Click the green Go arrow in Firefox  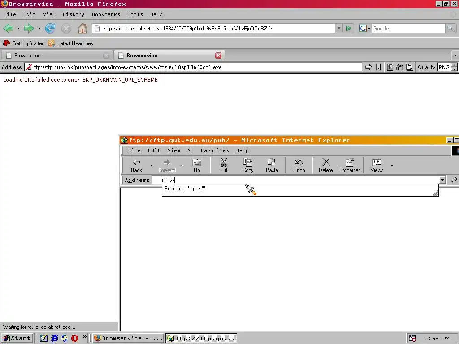[349, 28]
